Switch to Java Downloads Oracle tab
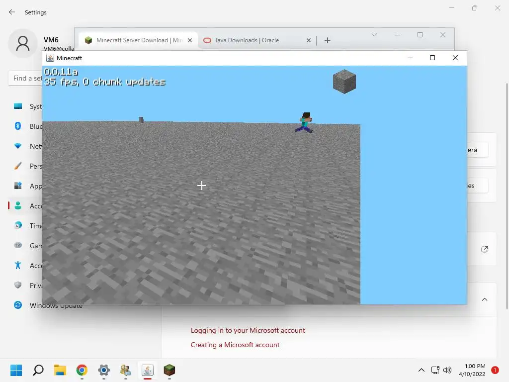Screen dimensions: 509x382 click(x=257, y=40)
